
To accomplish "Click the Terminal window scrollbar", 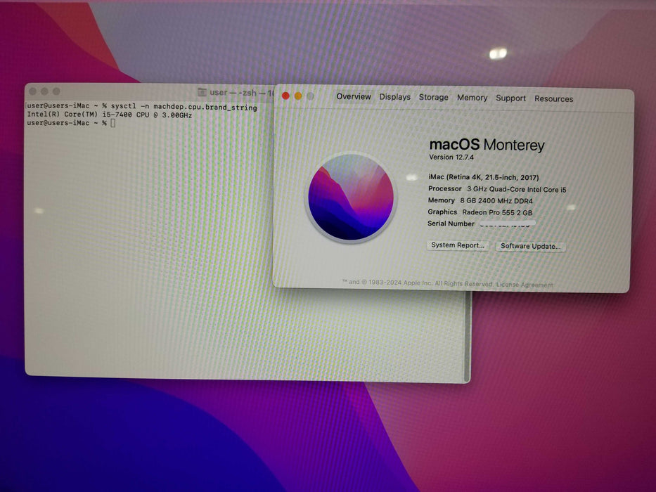I will pyautogui.click(x=468, y=337).
